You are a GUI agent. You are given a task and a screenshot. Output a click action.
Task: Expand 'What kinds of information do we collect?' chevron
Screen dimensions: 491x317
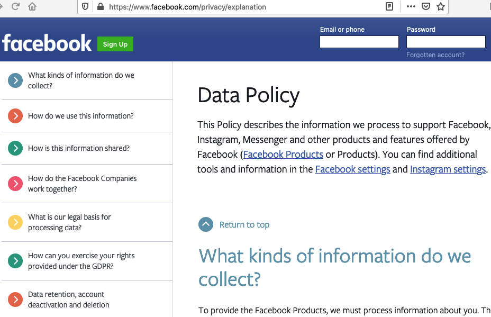15,80
